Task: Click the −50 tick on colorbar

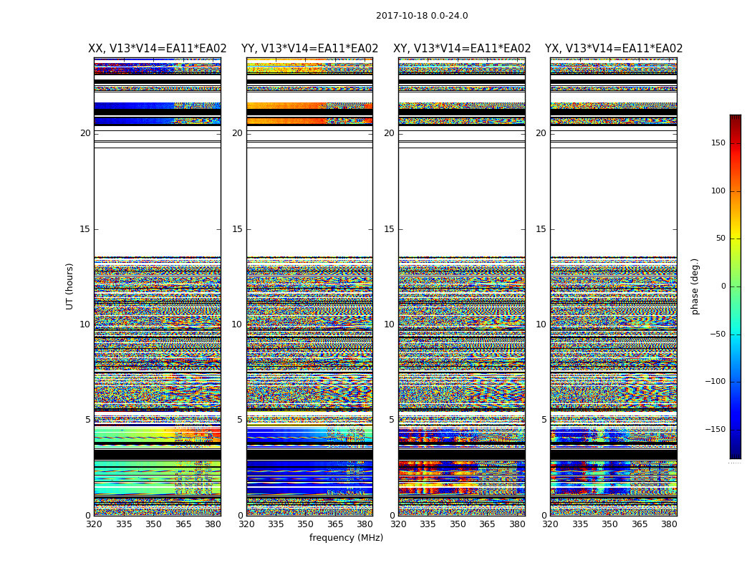Action: (718, 334)
